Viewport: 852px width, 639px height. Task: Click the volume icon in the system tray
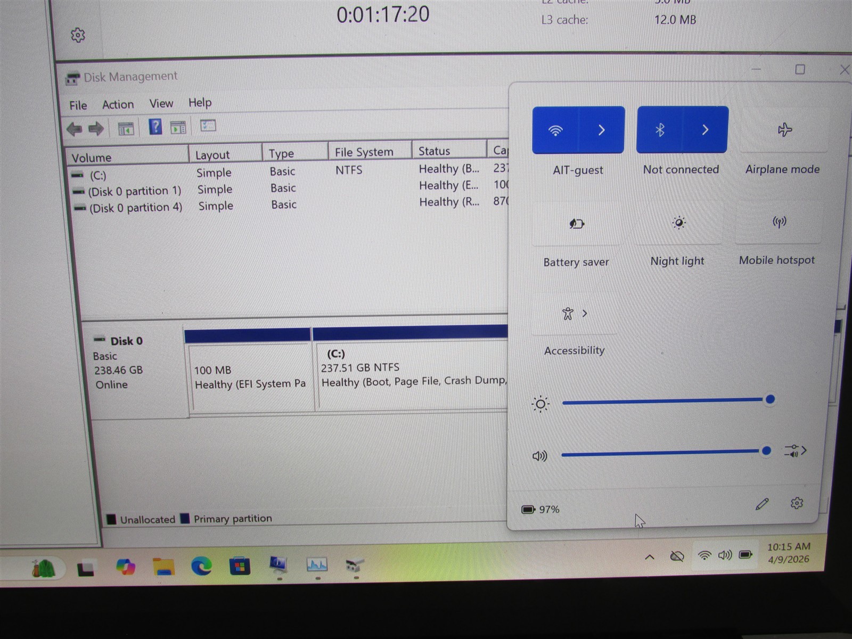tap(725, 555)
